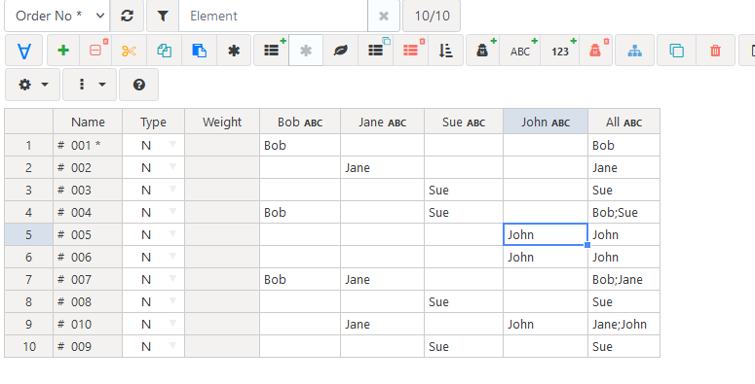Click the sort descending icon
The image size is (755, 384).
click(x=445, y=50)
